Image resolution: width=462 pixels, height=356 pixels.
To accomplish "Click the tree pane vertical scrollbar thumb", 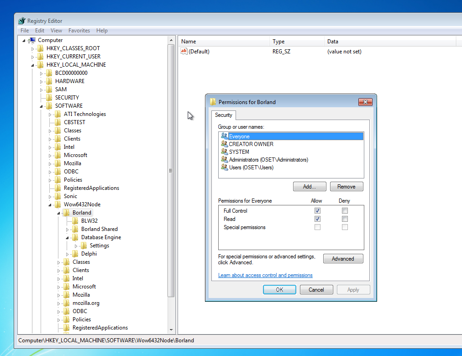I will point(171,171).
